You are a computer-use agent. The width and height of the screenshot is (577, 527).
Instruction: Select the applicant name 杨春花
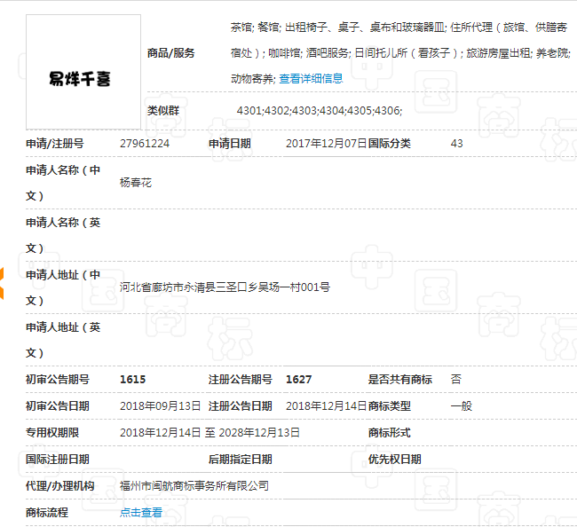[136, 183]
